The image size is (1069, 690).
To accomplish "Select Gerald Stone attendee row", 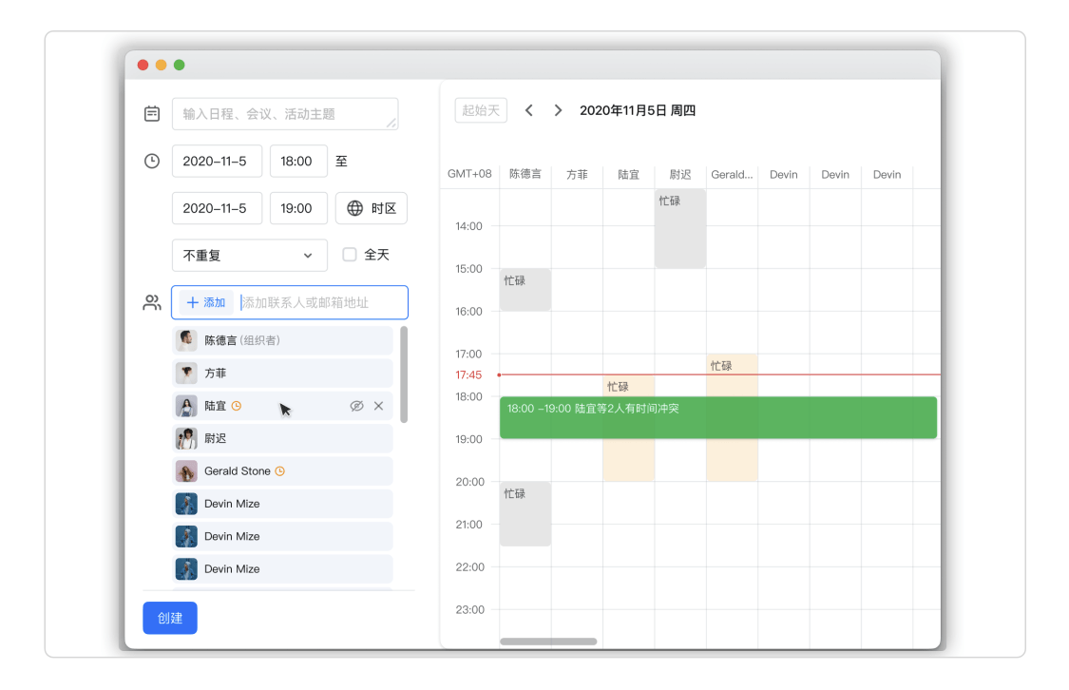I will coord(282,471).
